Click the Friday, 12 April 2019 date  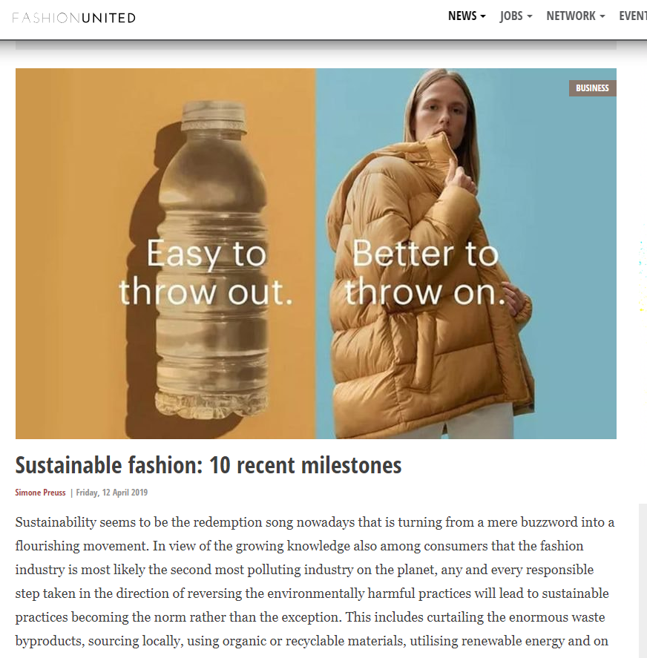[112, 493]
